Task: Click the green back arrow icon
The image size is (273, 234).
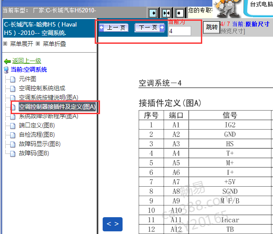Action: coord(8,61)
